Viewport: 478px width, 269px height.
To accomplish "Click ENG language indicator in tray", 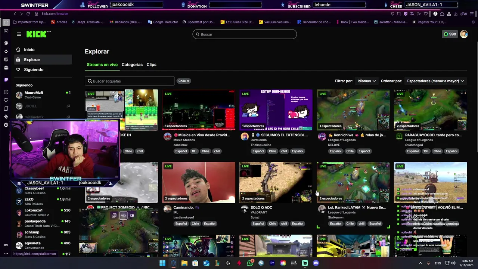I will coord(438,263).
